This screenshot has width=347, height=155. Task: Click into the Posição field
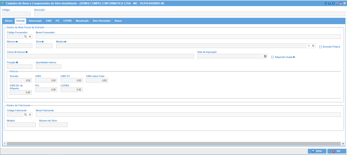coord(20,67)
